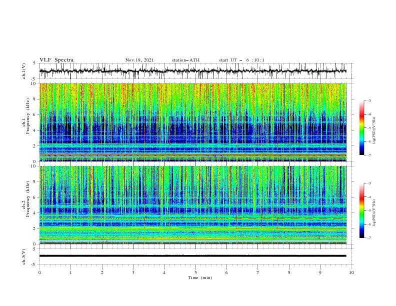
Task: Click time axis tick label "2"
Action: pyautogui.click(x=102, y=272)
